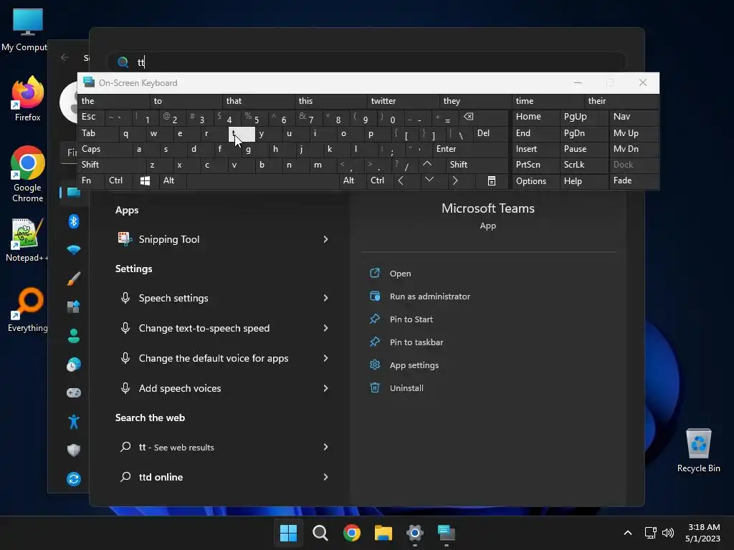734x550 pixels.
Task: Open the Search icon on taskbar
Action: pyautogui.click(x=320, y=533)
